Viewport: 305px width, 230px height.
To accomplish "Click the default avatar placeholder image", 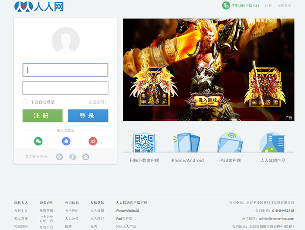I will point(65,40).
